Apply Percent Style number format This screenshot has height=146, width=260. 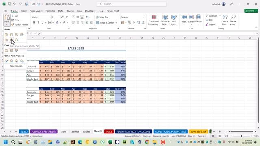[x=130, y=23]
